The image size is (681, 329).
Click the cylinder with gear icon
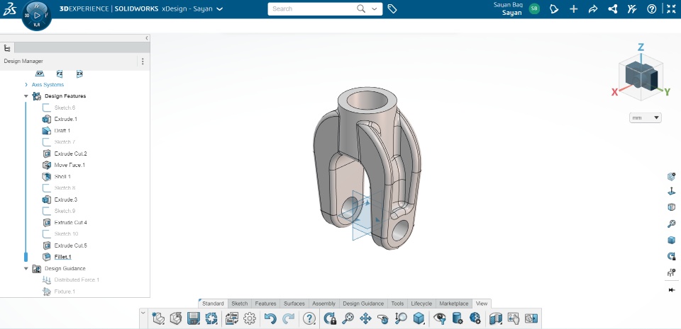click(x=458, y=319)
